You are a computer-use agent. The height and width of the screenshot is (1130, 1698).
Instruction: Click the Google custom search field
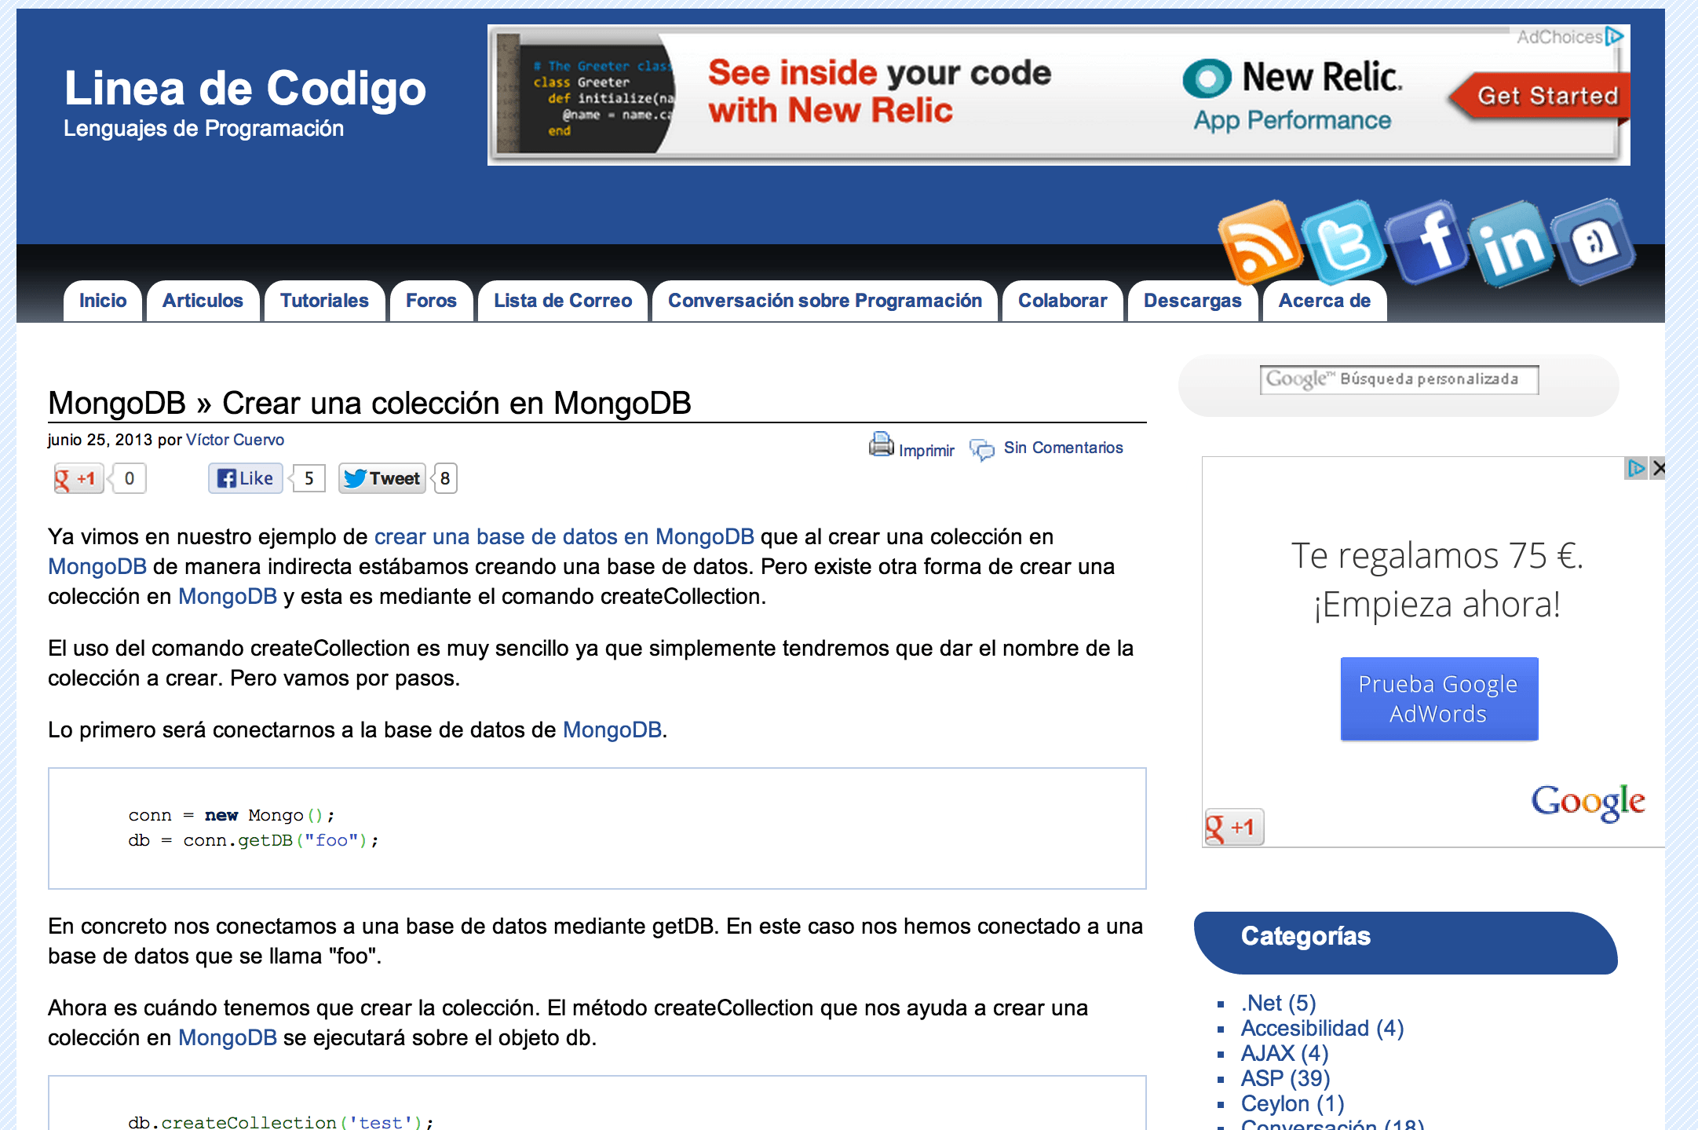pyautogui.click(x=1399, y=379)
